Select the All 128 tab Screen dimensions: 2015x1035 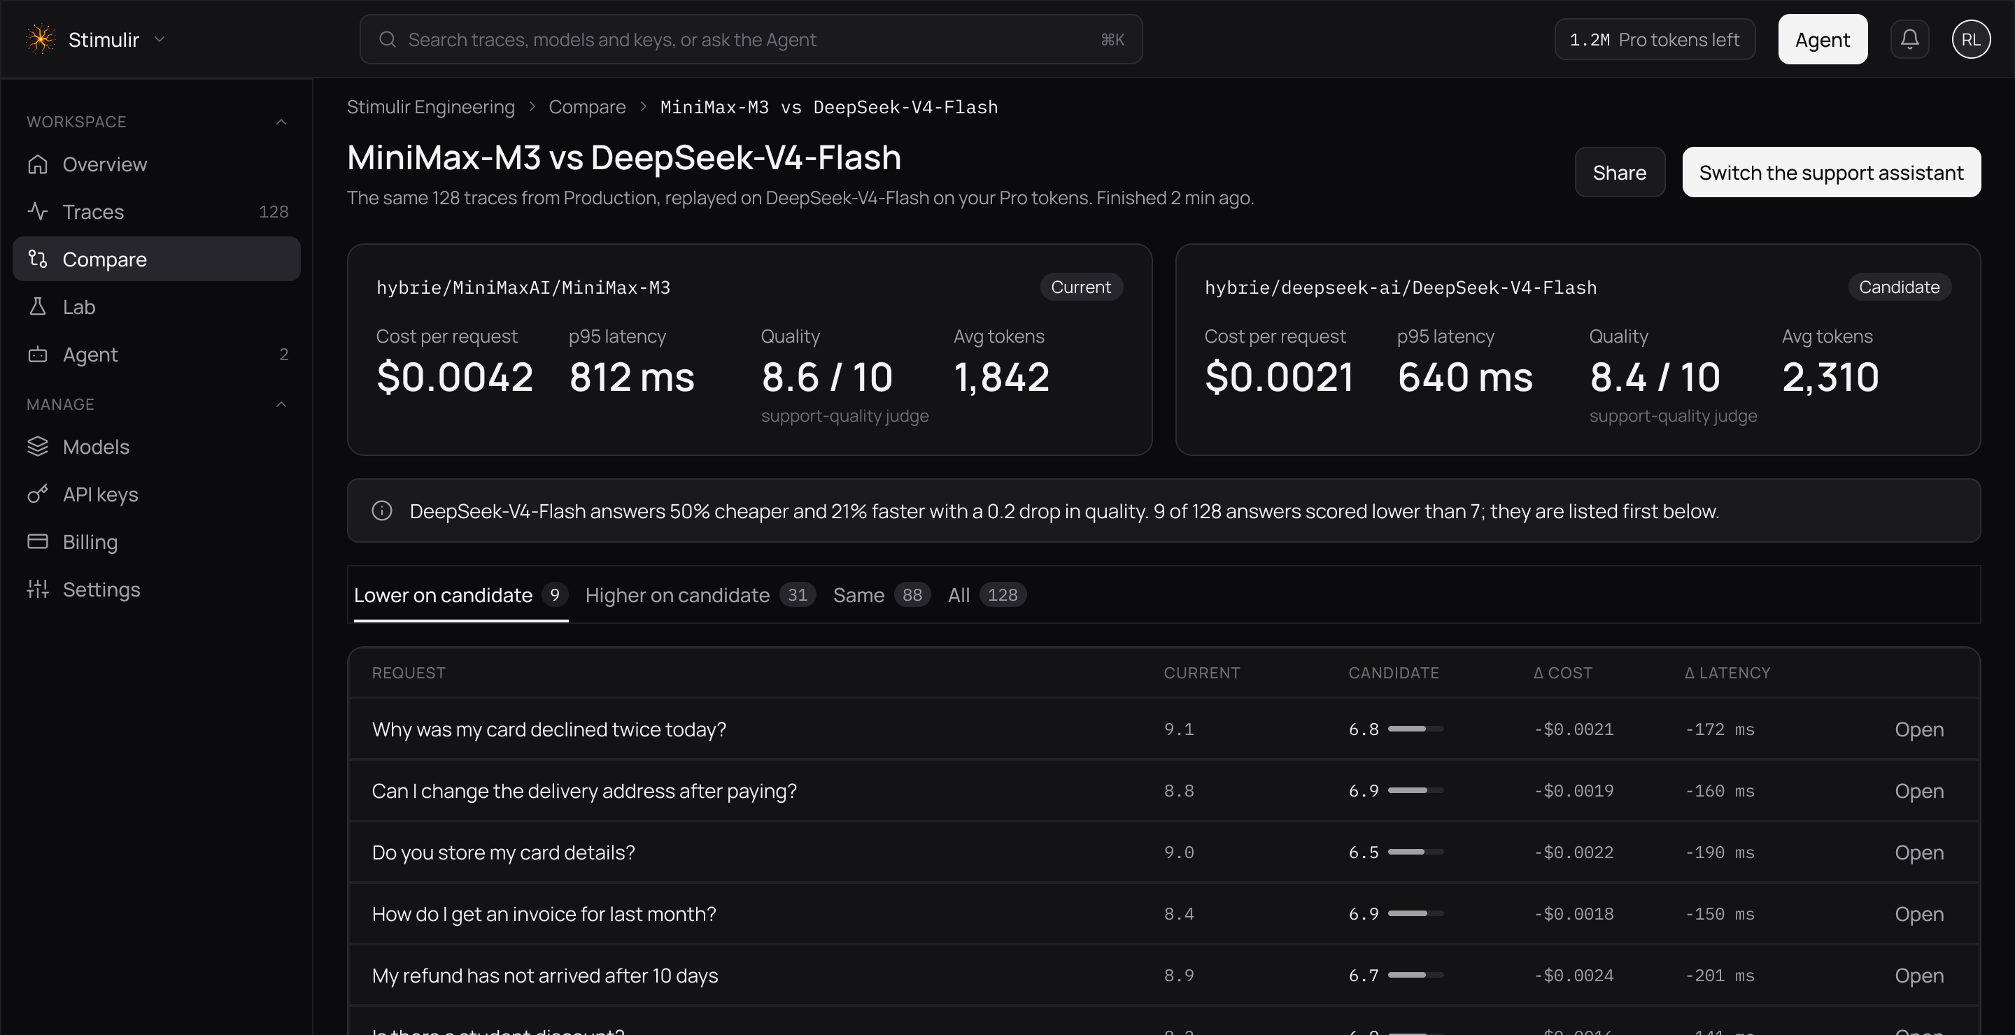[x=987, y=596]
